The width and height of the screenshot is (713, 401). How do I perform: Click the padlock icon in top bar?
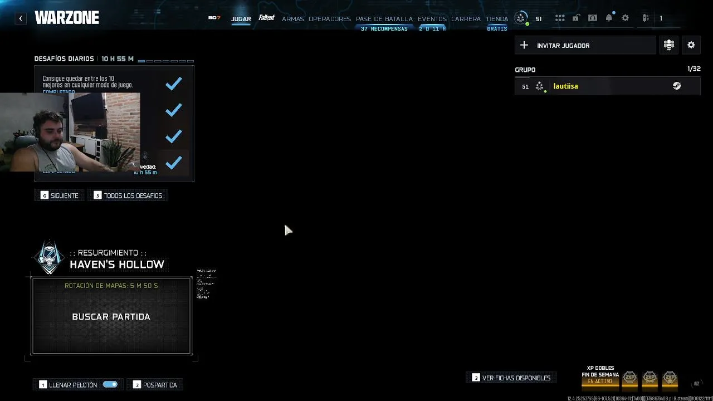[x=576, y=18]
